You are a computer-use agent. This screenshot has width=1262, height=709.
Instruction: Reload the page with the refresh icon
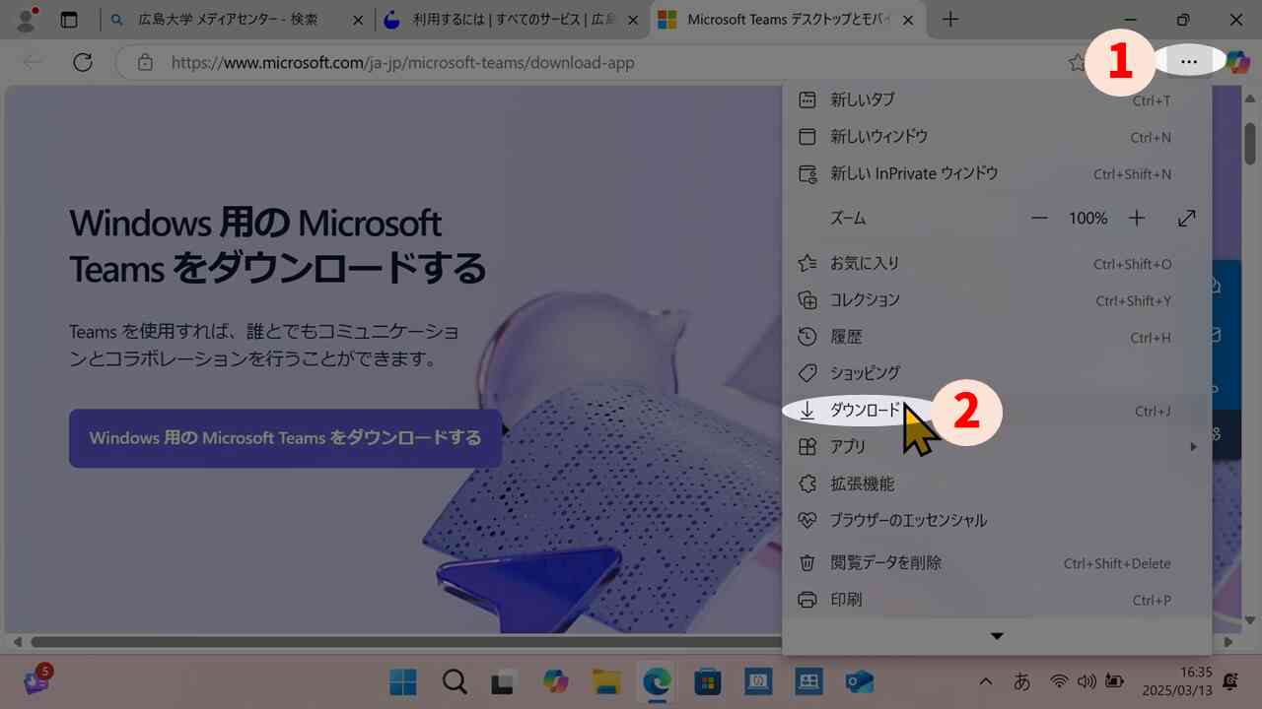click(x=83, y=61)
